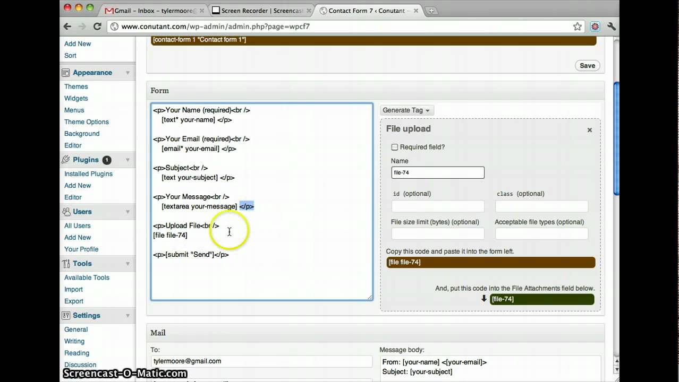Collapse the Plugins menu arrow
The width and height of the screenshot is (679, 382).
point(128,160)
